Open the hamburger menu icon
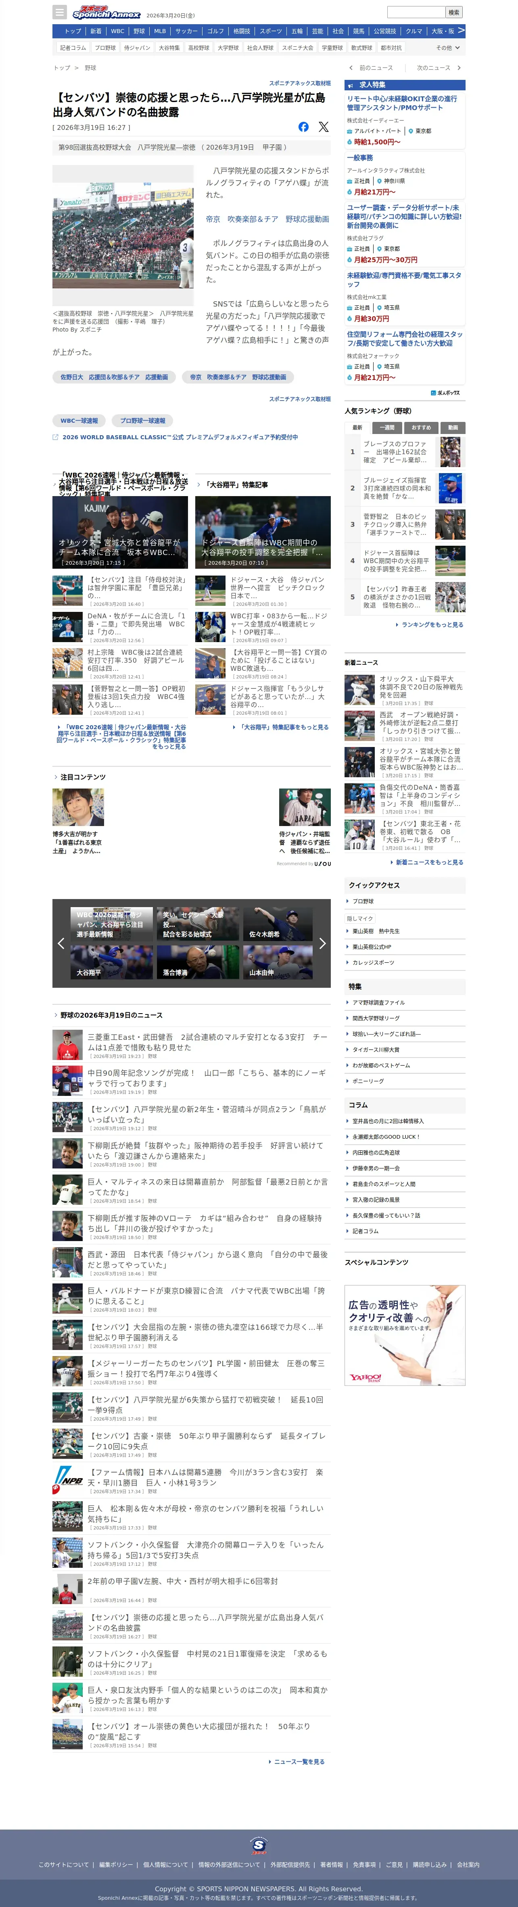This screenshot has height=1907, width=518. point(60,13)
